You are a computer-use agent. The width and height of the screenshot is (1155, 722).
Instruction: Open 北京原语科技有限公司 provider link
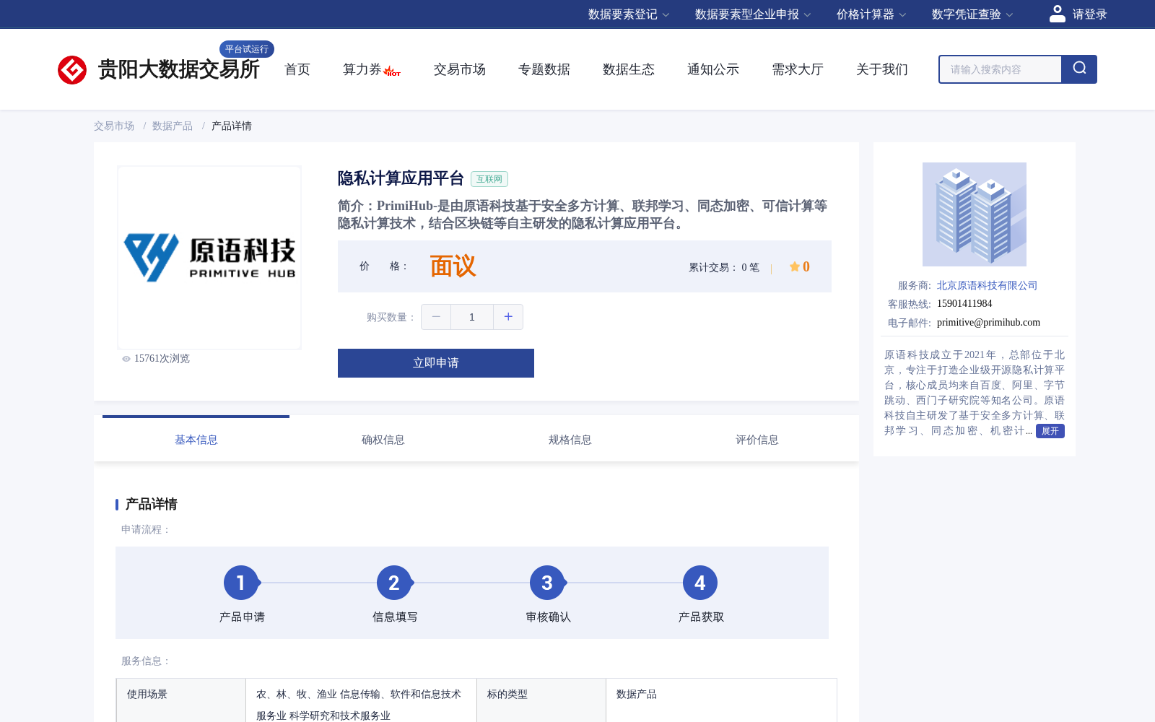click(x=988, y=286)
